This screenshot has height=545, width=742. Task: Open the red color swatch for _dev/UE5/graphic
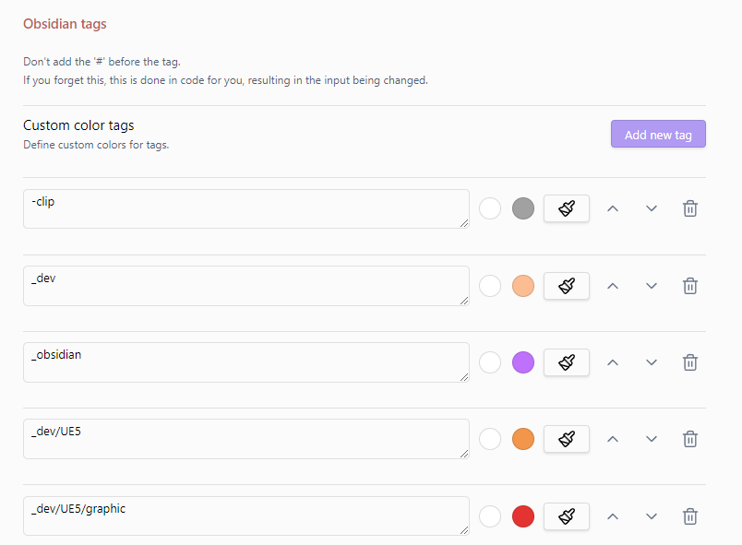click(x=523, y=516)
